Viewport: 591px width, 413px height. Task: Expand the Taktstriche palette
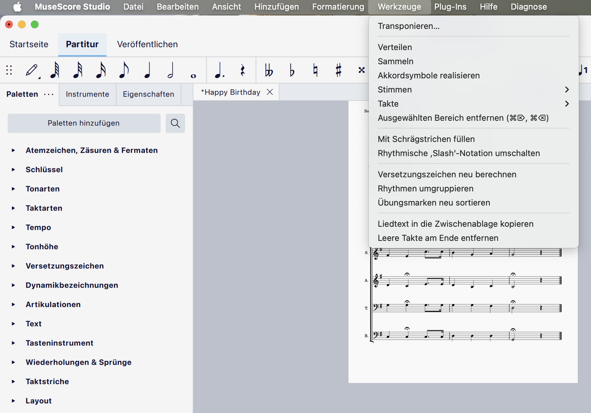click(14, 382)
